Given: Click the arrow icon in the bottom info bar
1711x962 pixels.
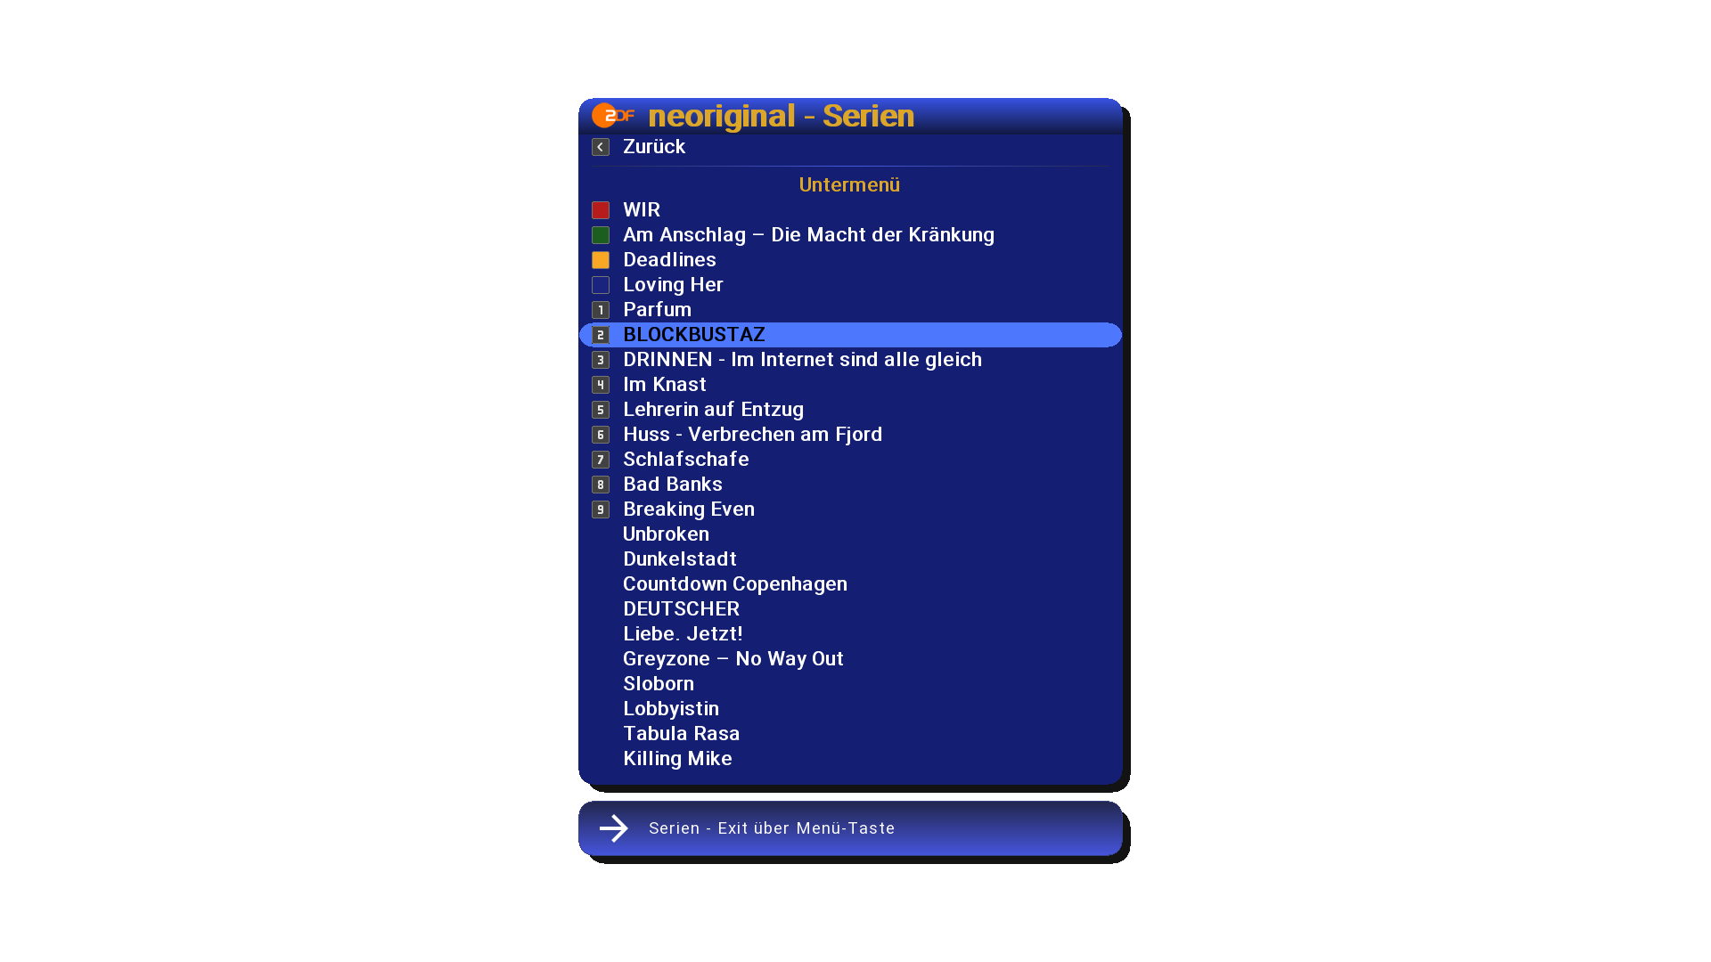Looking at the screenshot, I should 614,828.
